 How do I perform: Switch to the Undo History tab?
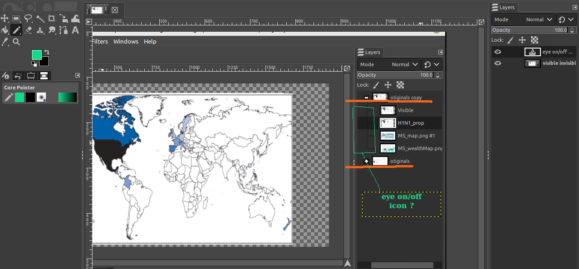point(19,75)
